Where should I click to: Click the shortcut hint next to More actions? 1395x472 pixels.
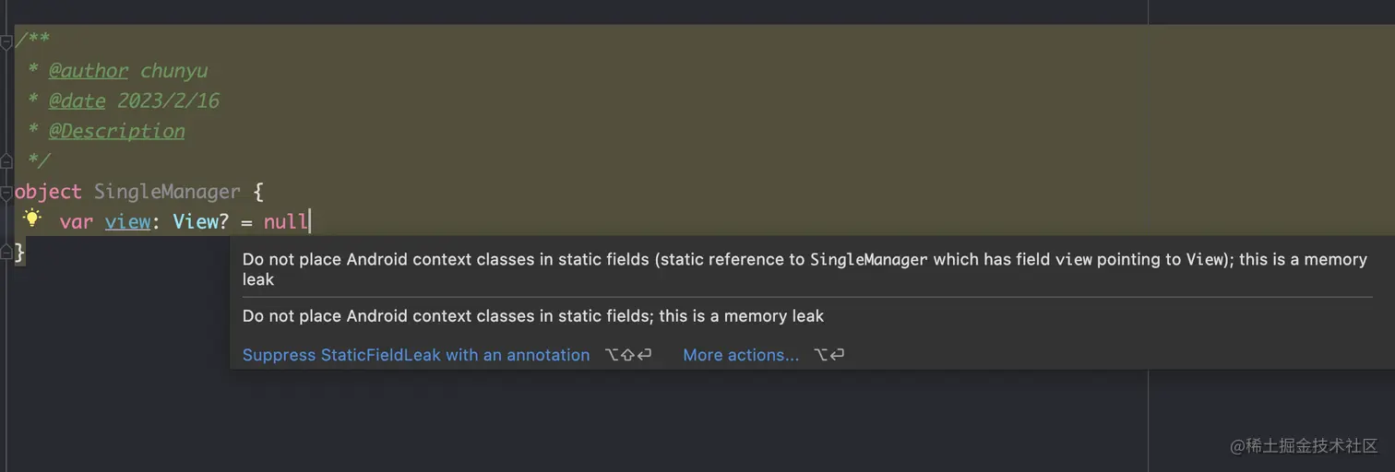[829, 355]
